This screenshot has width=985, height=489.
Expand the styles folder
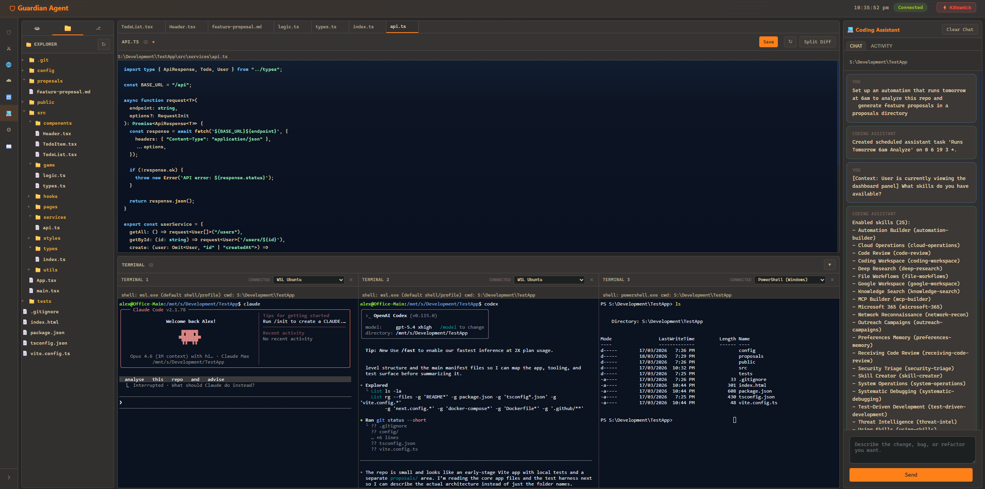click(30, 238)
